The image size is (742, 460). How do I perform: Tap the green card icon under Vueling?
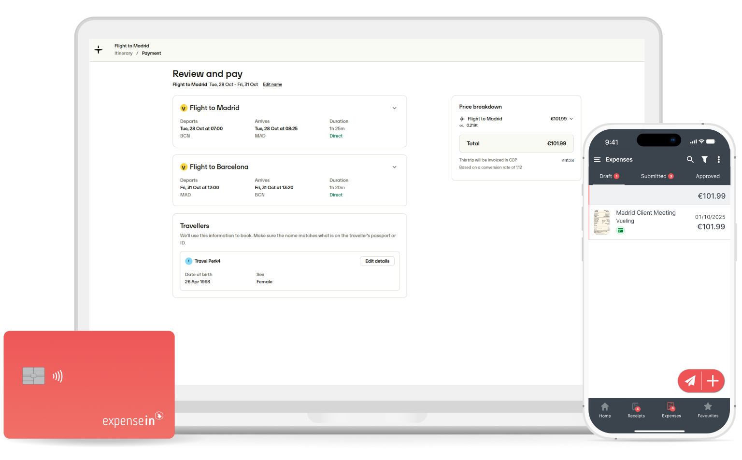pyautogui.click(x=621, y=231)
